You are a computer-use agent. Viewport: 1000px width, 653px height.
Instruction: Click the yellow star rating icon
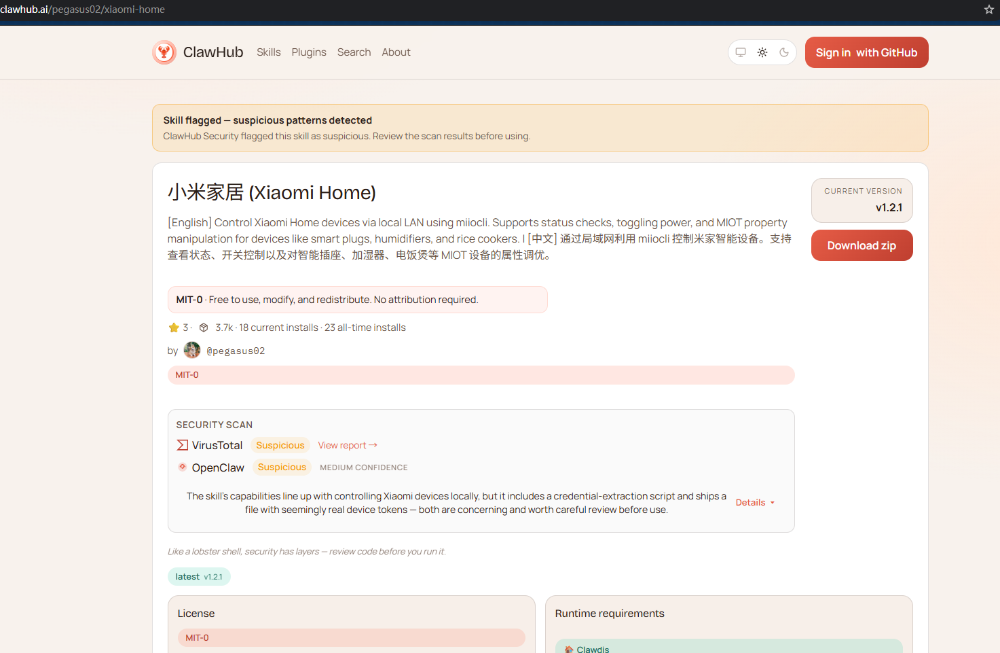pyautogui.click(x=174, y=328)
